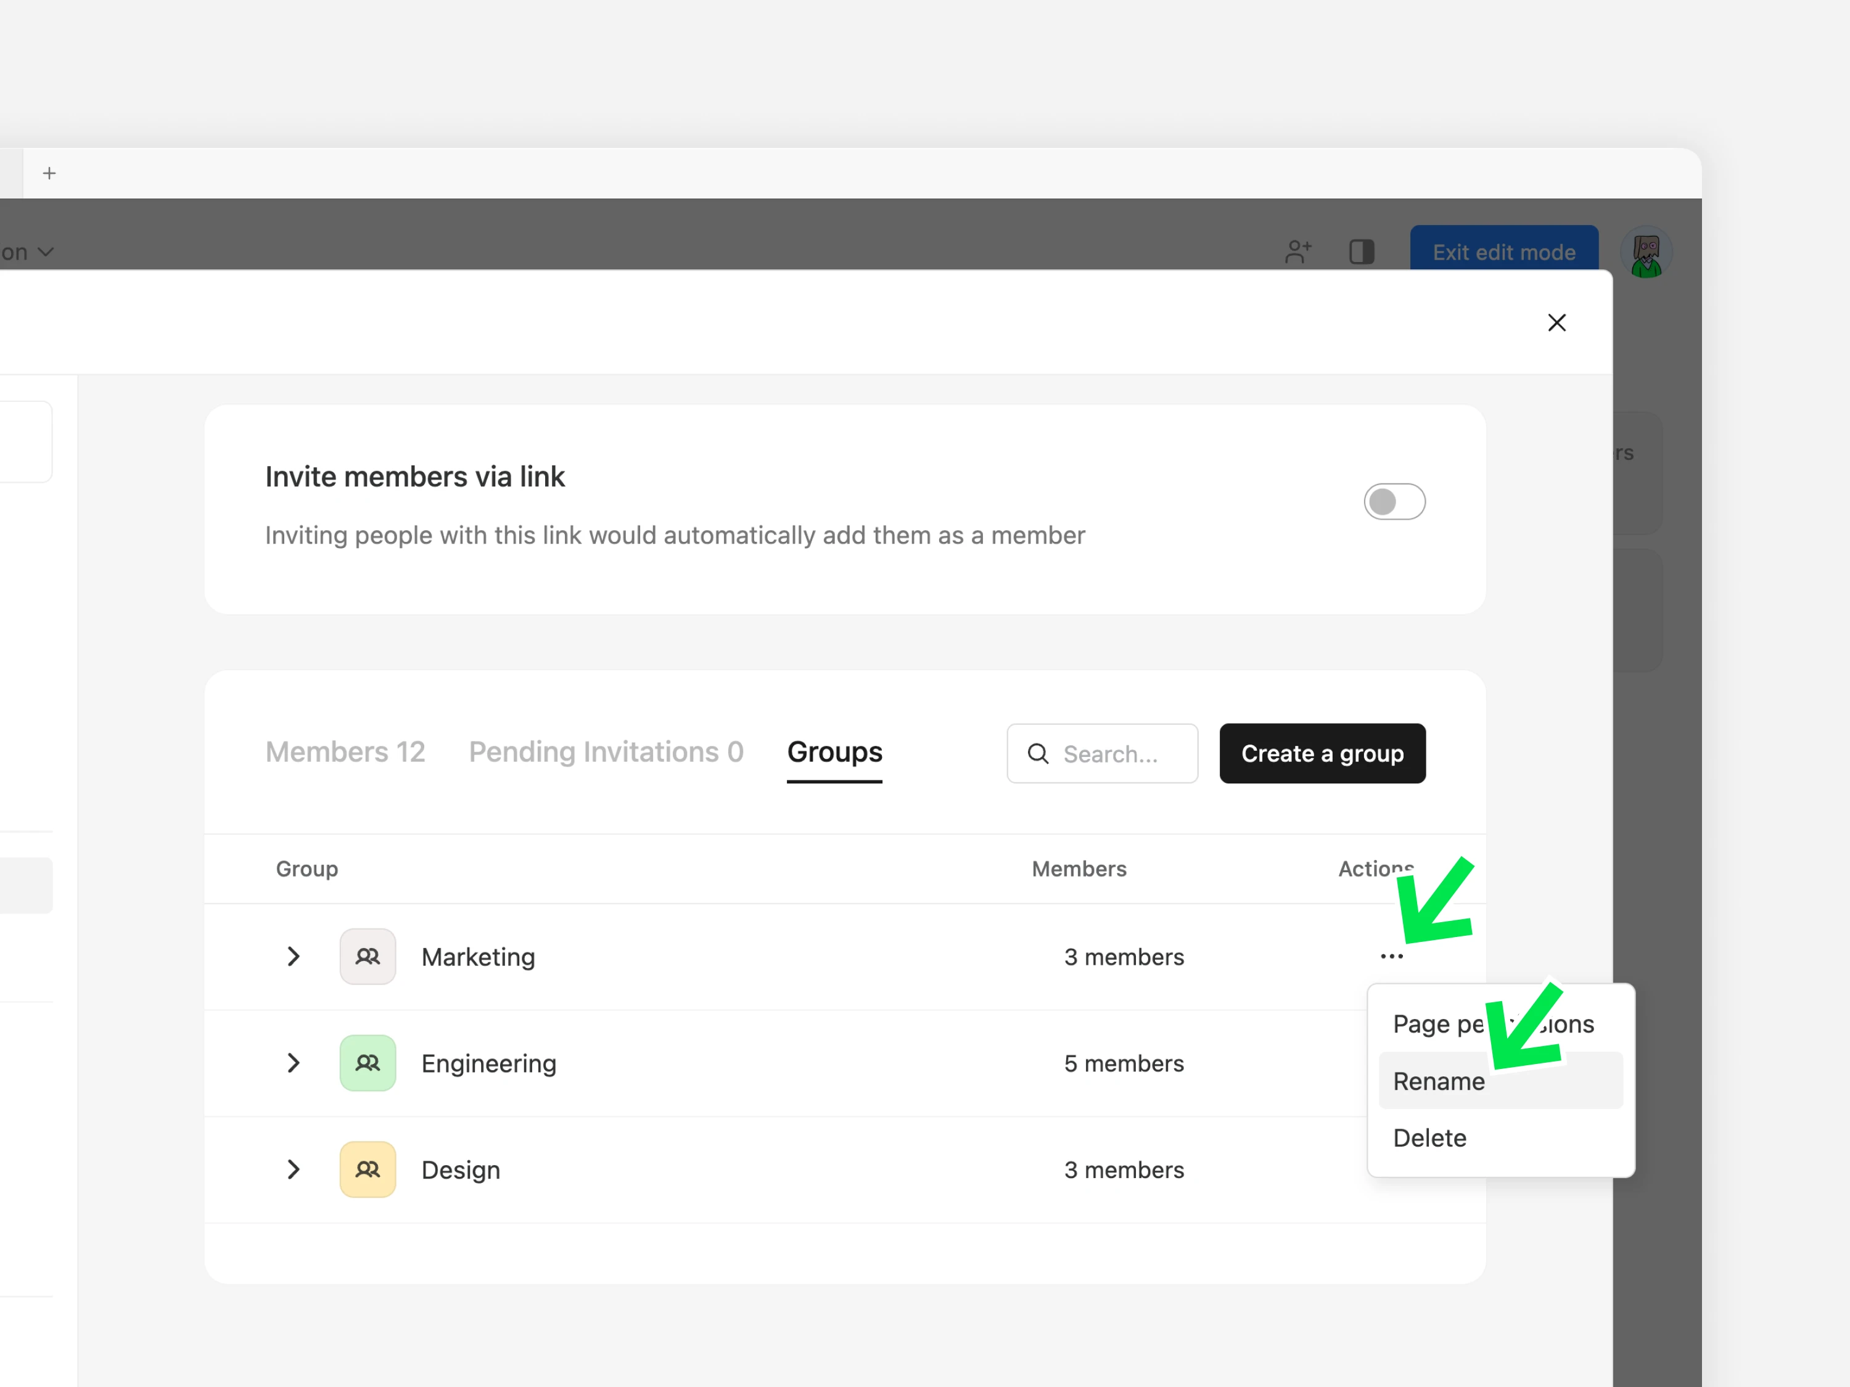Click the invite member icon in top bar
The image size is (1850, 1387).
click(x=1297, y=252)
